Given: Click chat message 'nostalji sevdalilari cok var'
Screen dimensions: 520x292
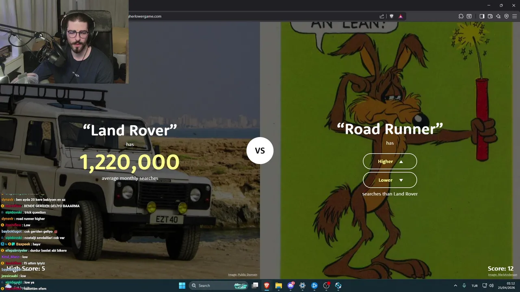Looking at the screenshot, I should pyautogui.click(x=44, y=238).
